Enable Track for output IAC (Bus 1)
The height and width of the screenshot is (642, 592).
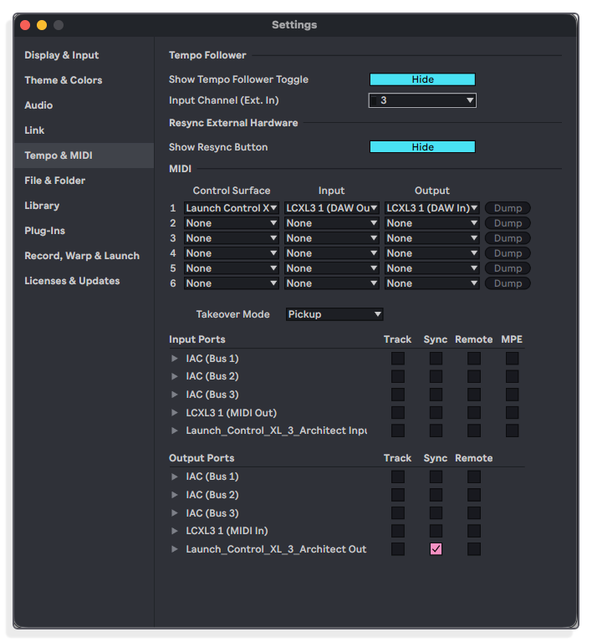(x=398, y=476)
